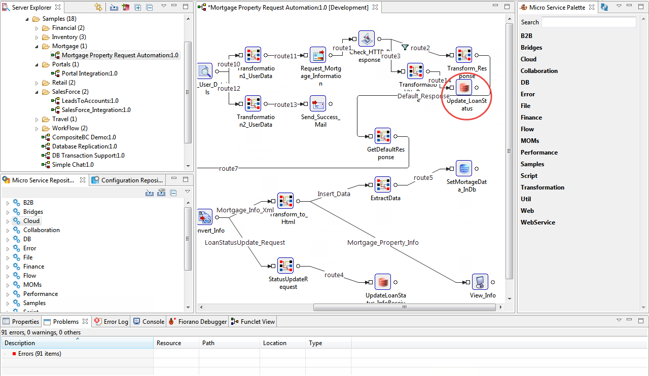Viewport: 649px width, 376px height.
Task: Select the Check_HTTP_Response component icon
Action: (367, 39)
